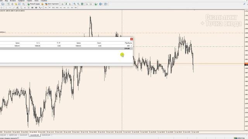Toggle Авто-торговля auto trading button
The image size is (248, 139).
pyautogui.click(x=52, y=4)
